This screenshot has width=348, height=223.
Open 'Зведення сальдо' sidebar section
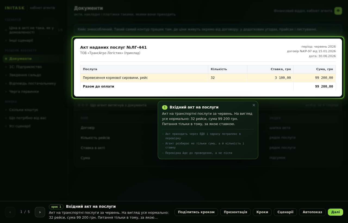coord(34,75)
